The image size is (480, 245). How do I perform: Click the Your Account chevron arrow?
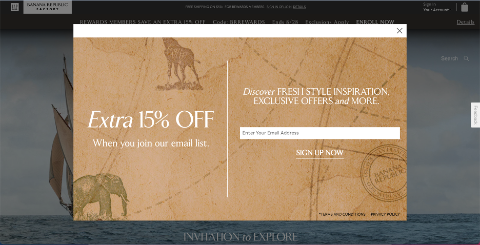(x=451, y=10)
